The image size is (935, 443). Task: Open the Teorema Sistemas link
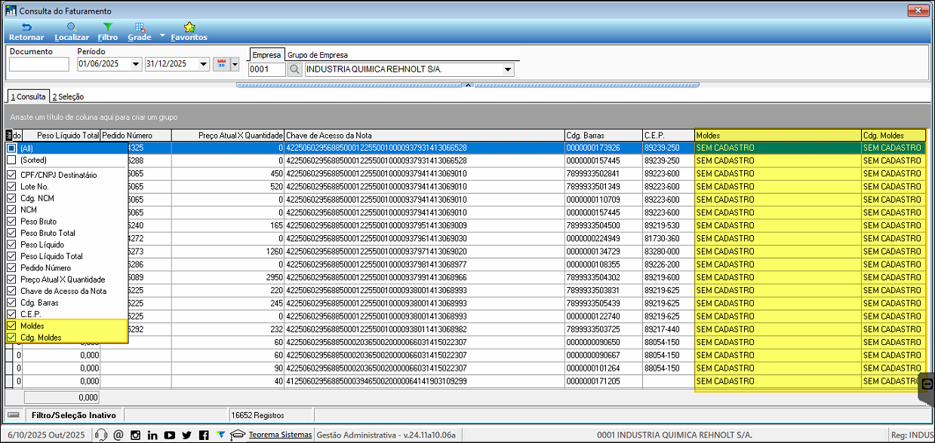tap(279, 435)
